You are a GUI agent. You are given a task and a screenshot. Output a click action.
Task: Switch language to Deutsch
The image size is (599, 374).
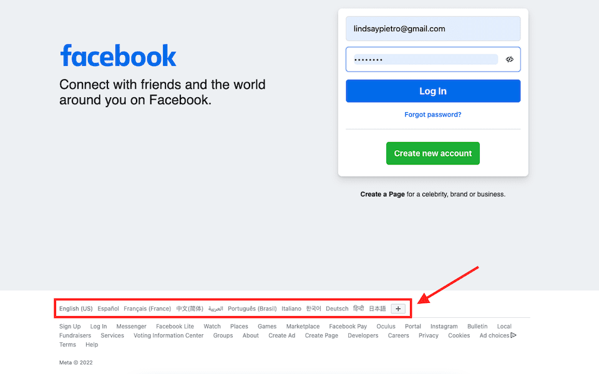click(336, 308)
